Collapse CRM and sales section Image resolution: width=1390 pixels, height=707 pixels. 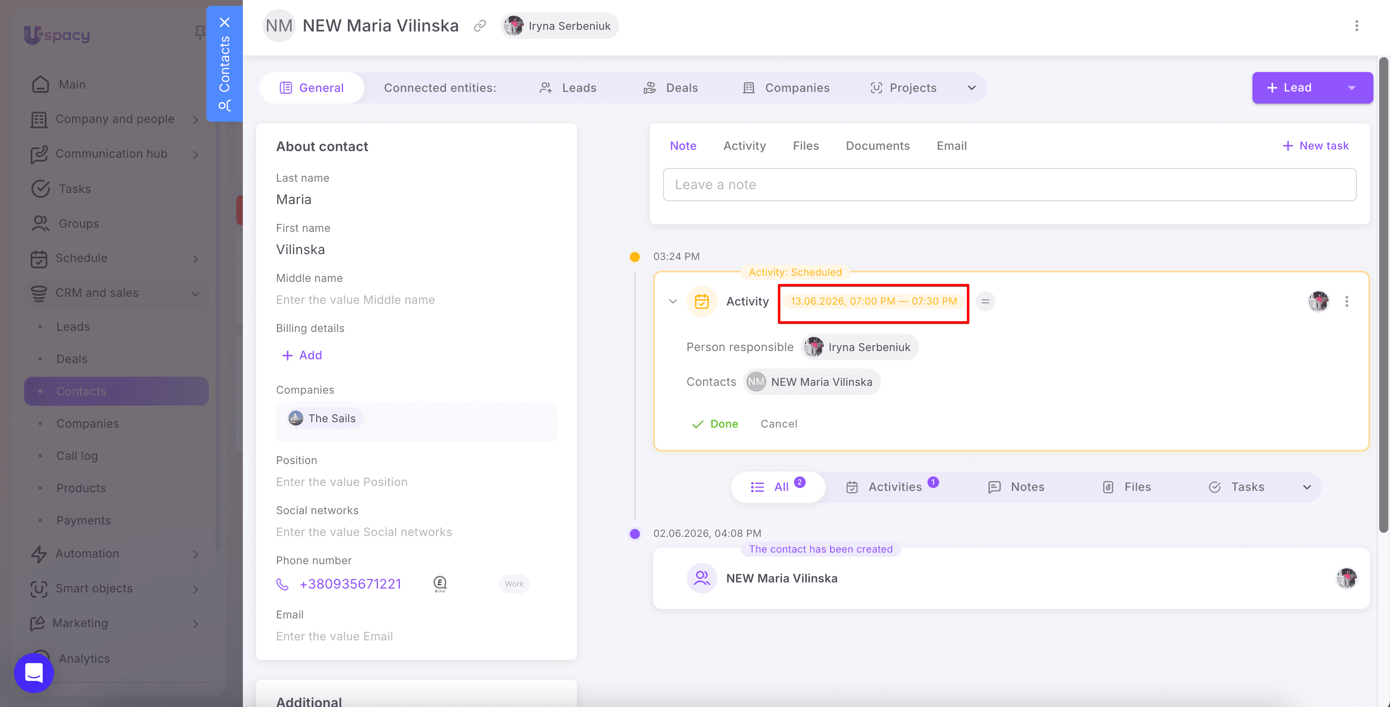click(196, 293)
